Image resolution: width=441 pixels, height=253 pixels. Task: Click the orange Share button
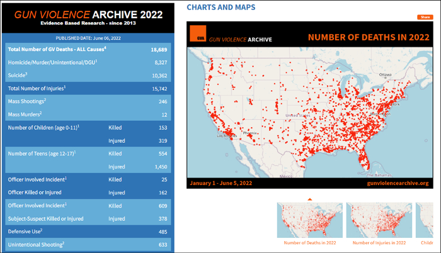425,17
